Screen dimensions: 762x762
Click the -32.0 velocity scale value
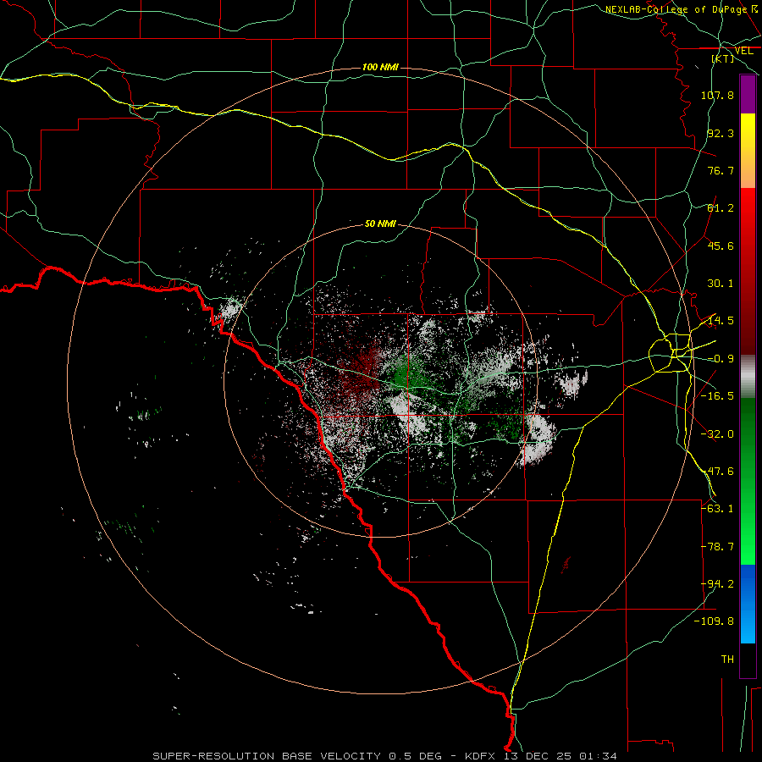click(x=717, y=434)
